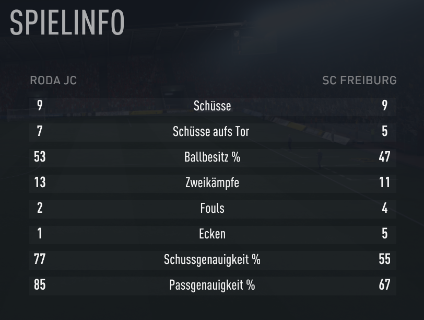Screen dimensions: 424x320
Task: Click the Zweikämpfe stat label
Action: pyautogui.click(x=213, y=182)
